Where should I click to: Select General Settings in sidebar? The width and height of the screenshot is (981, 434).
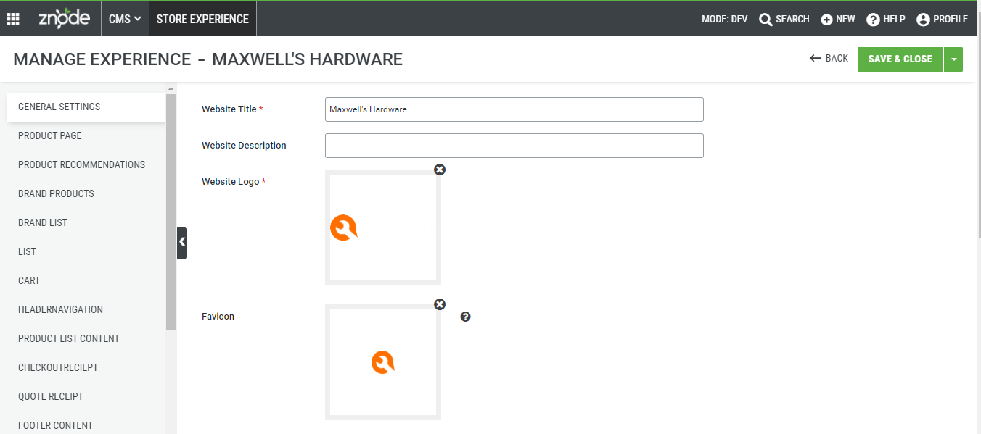[x=86, y=107]
